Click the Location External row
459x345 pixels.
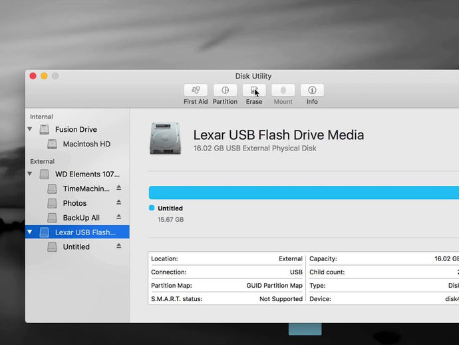(227, 258)
